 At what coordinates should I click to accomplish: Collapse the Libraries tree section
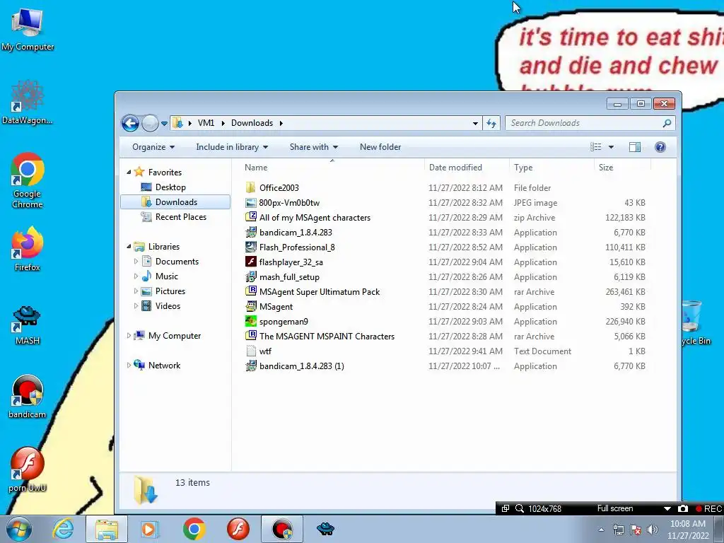(x=129, y=247)
